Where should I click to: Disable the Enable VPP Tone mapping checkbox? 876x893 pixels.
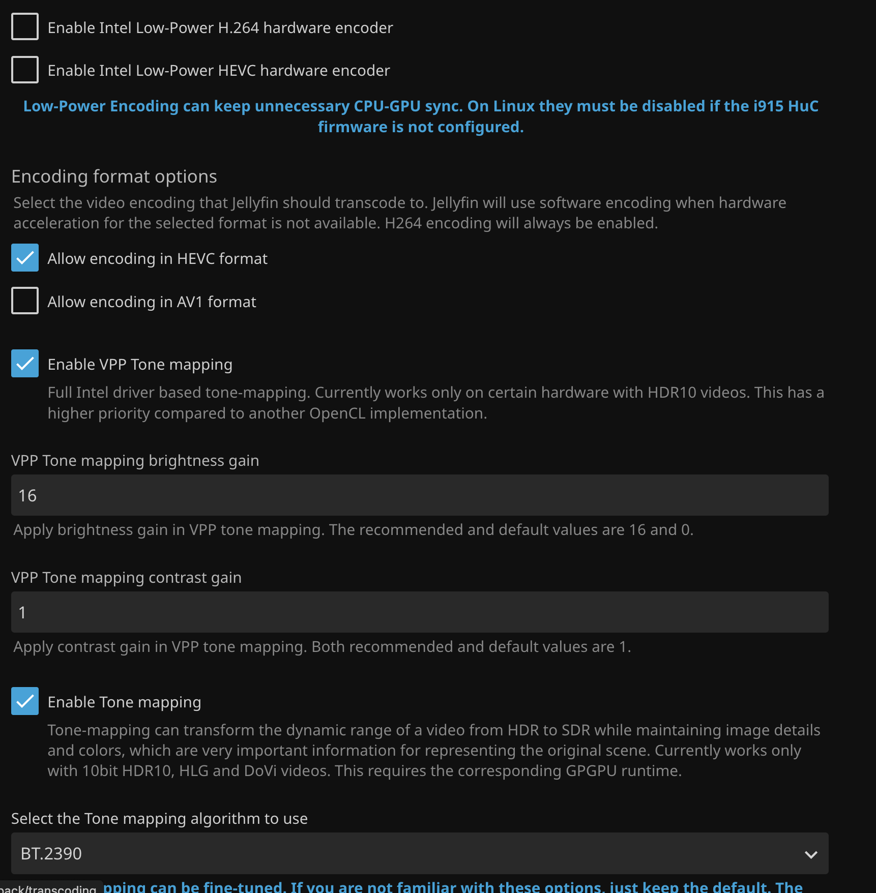[25, 364]
